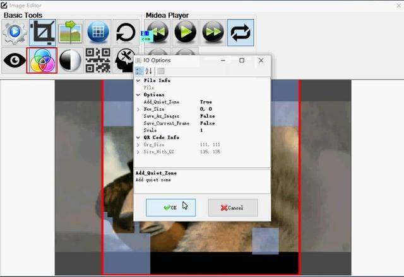Click the Scale value 1
The image size is (404, 277).
click(201, 130)
